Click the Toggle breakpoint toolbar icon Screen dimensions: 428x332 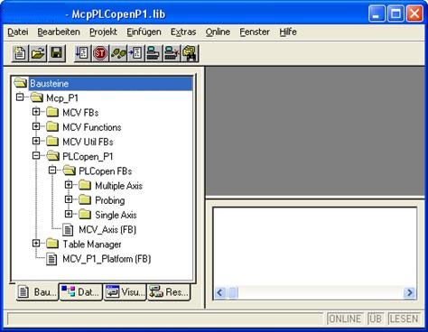point(135,53)
